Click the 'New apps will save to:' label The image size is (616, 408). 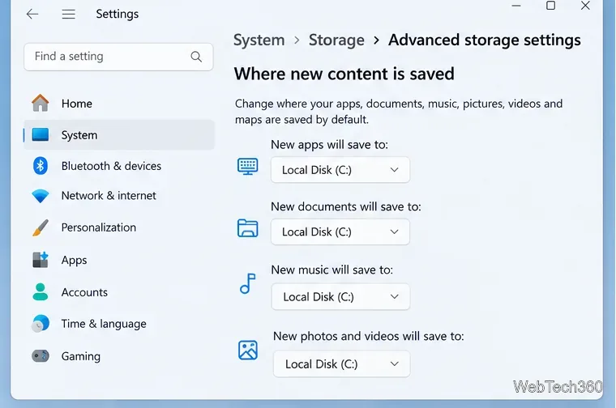point(329,144)
